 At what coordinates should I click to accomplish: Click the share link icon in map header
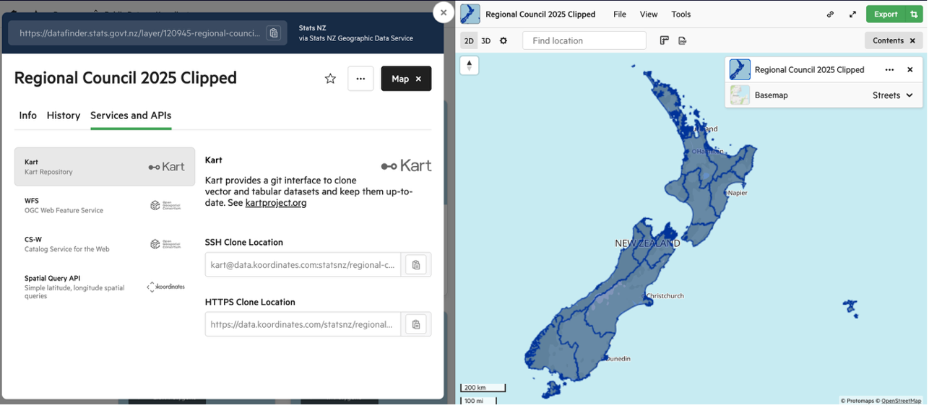pos(831,14)
